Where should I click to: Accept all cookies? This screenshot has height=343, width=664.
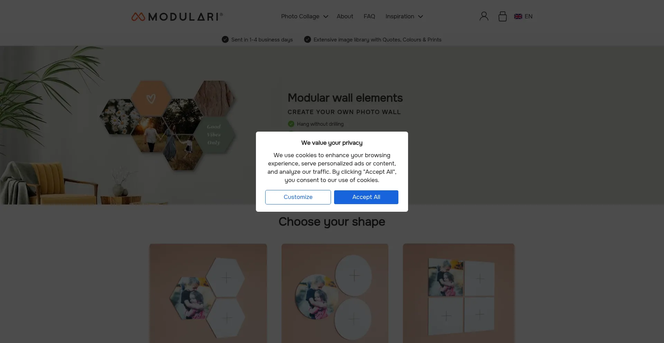366,197
